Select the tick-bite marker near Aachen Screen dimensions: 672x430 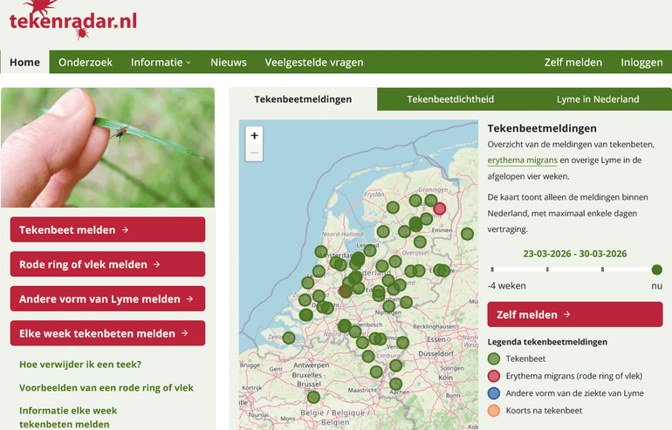pyautogui.click(x=396, y=384)
